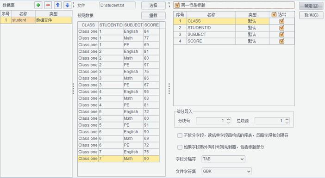Click the red minus remove dataset icon
This screenshot has width=325, height=178.
click(48, 5)
